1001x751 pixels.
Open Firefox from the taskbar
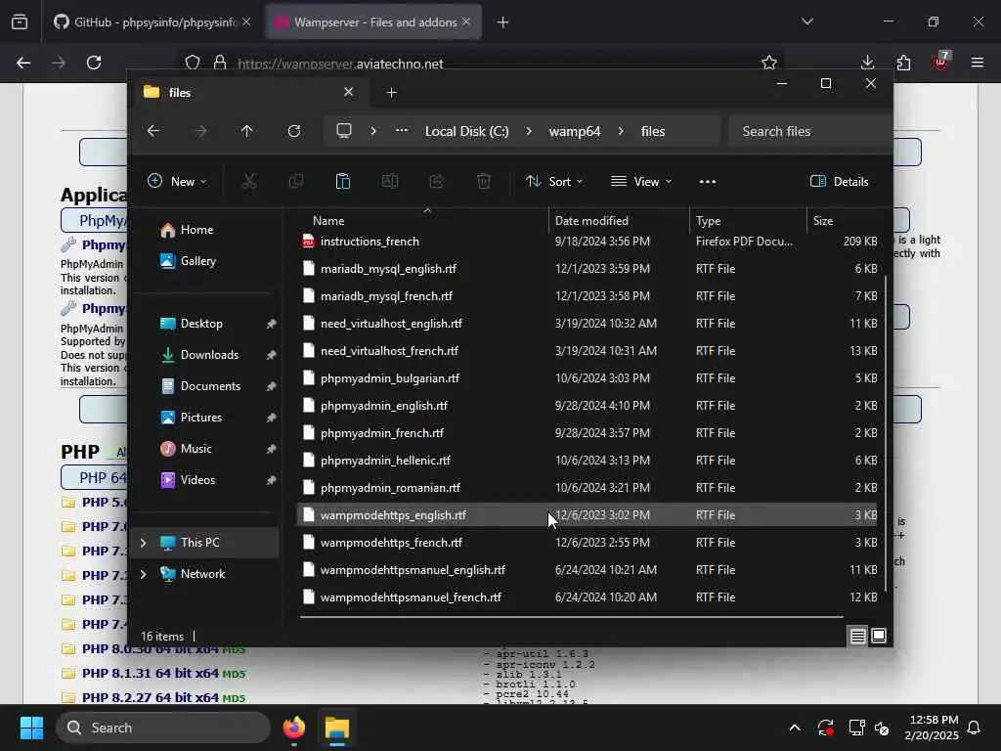[294, 728]
